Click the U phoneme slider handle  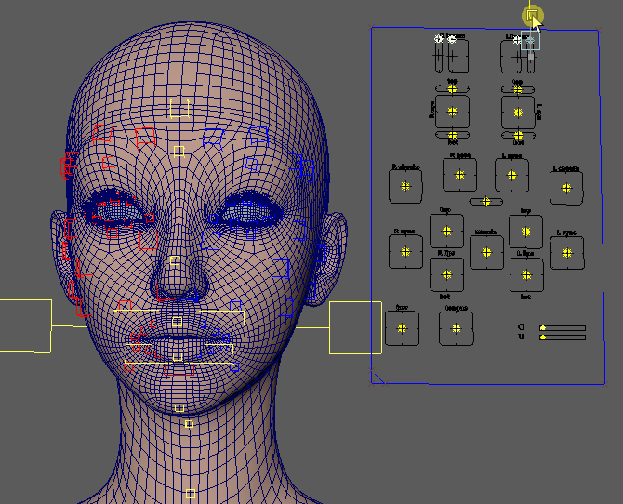[x=542, y=338]
